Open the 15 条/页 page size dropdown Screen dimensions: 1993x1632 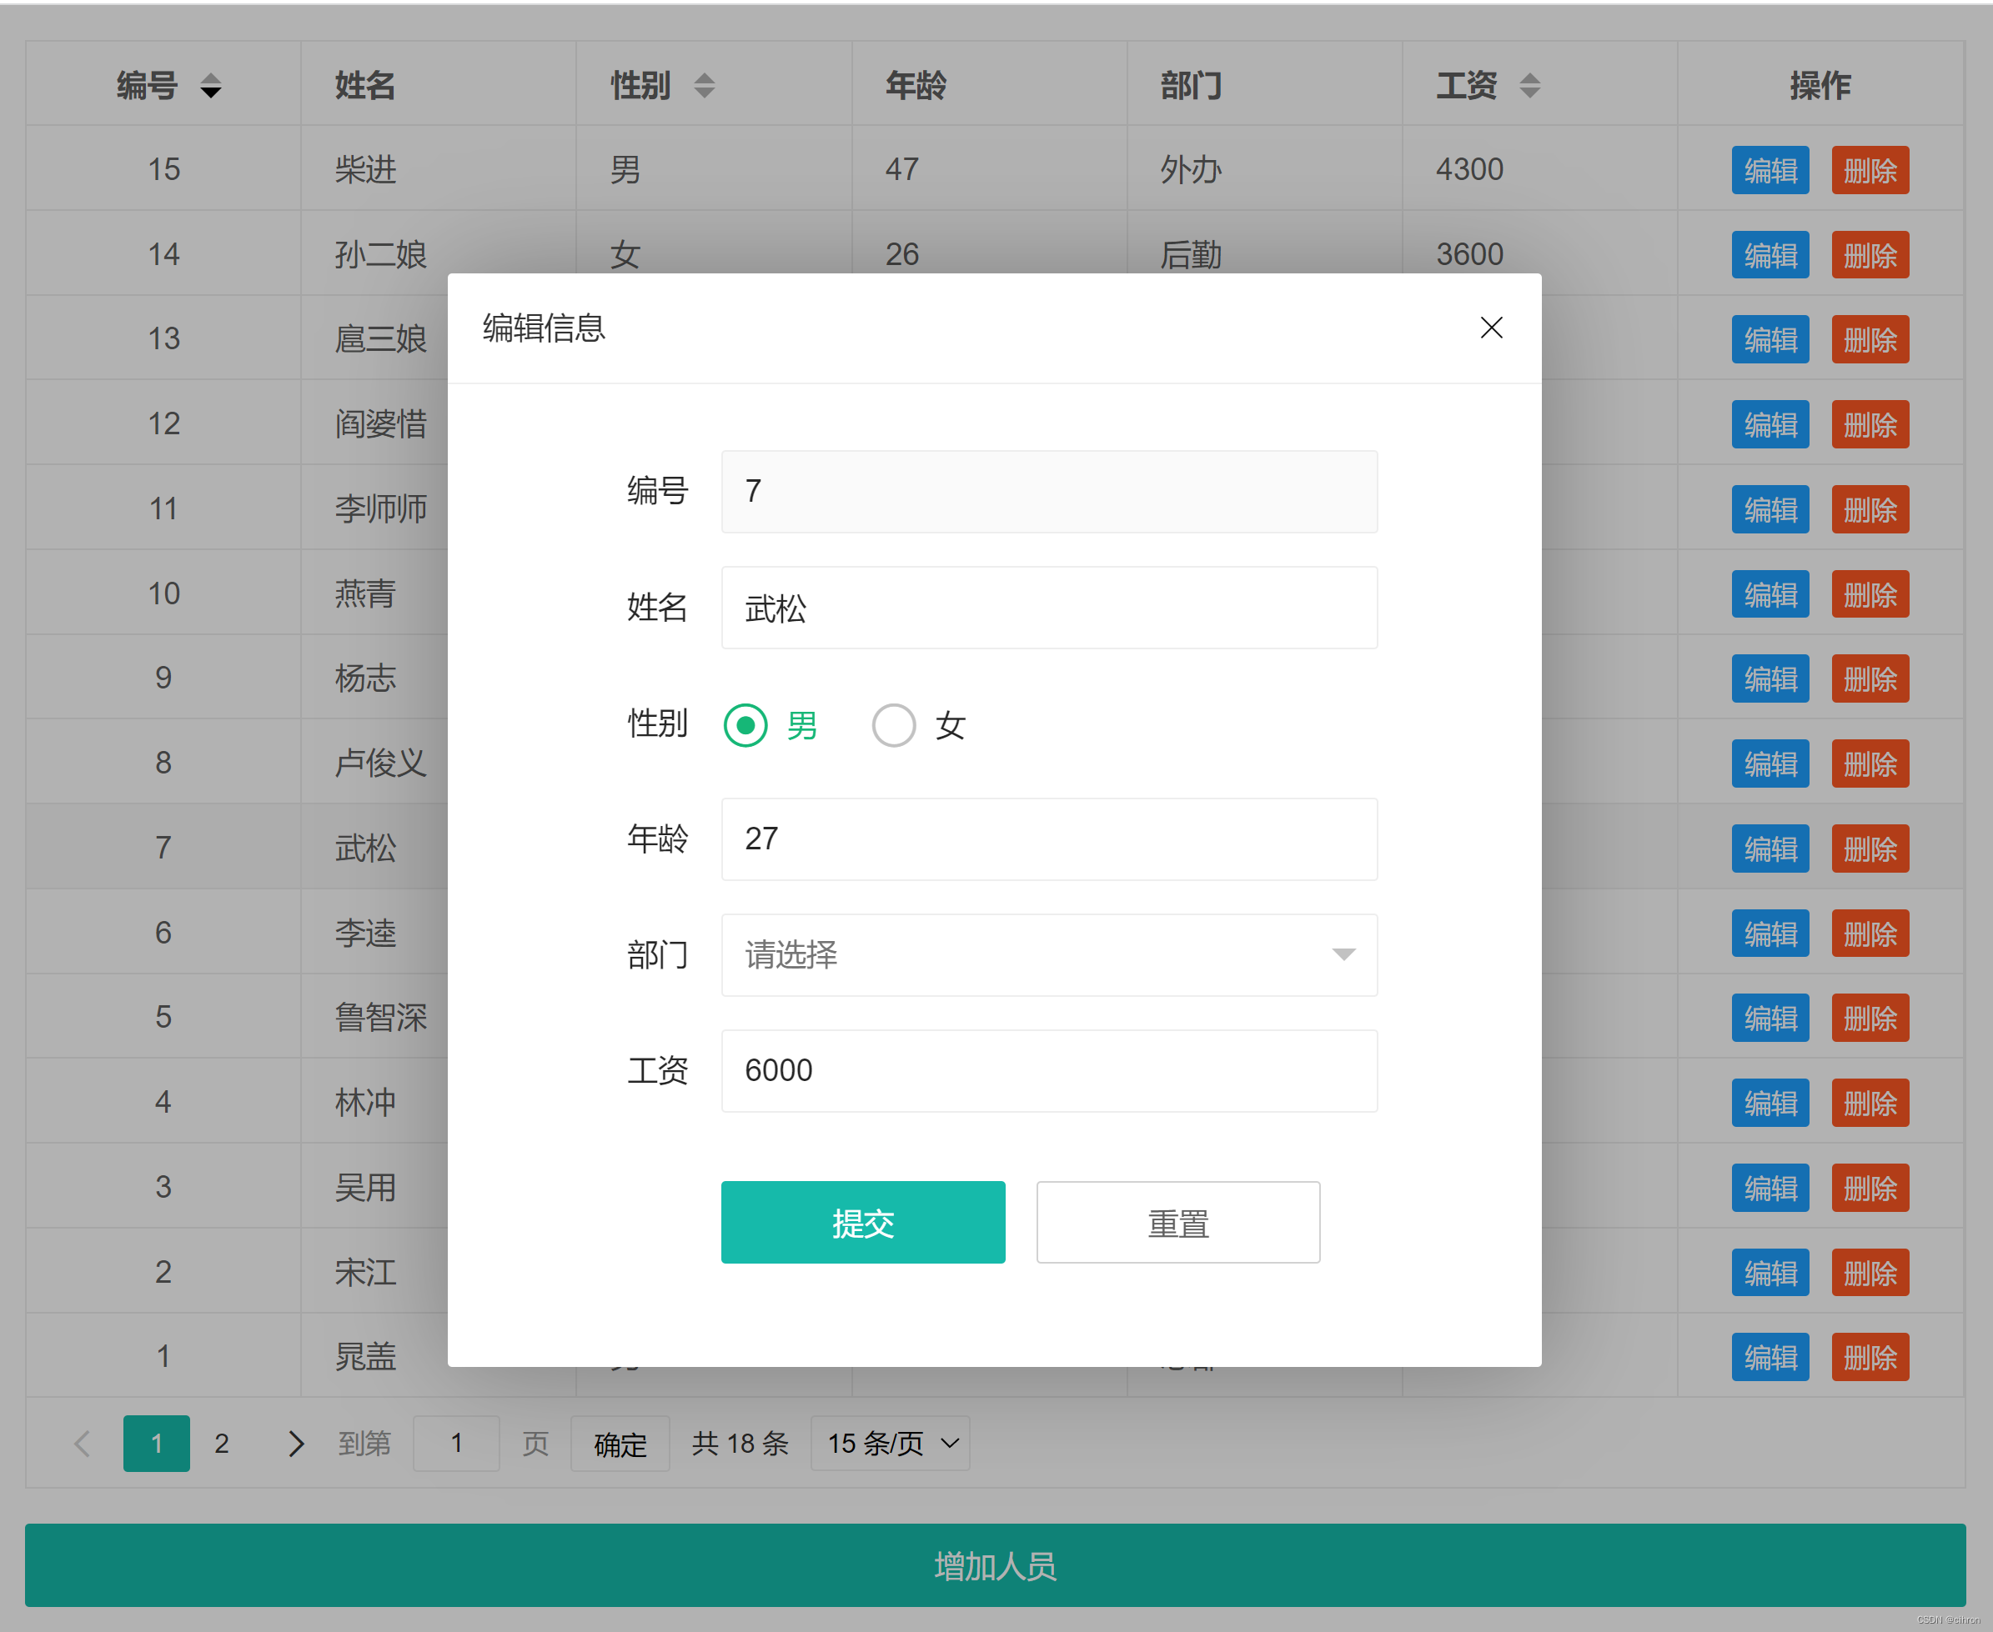(x=890, y=1443)
